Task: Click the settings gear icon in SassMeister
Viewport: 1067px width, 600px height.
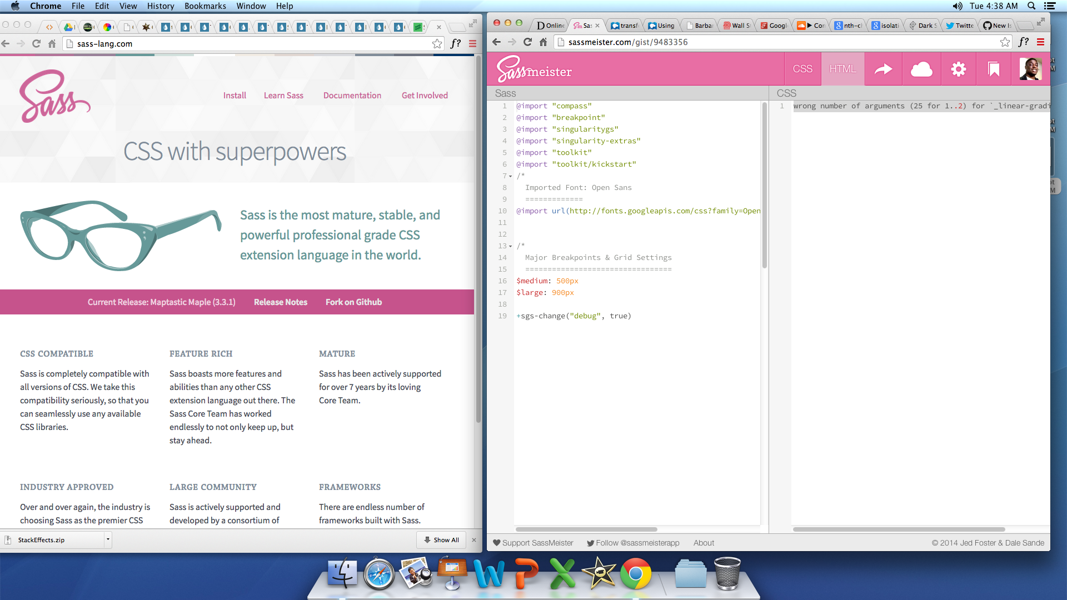Action: [x=959, y=69]
